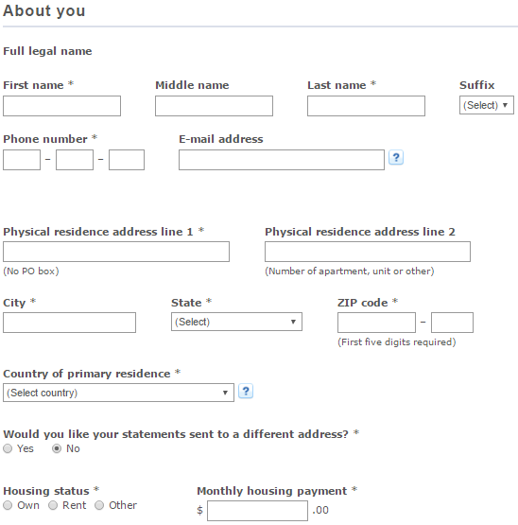Open the Suffix dropdown
The width and height of the screenshot is (518, 525).
point(487,105)
